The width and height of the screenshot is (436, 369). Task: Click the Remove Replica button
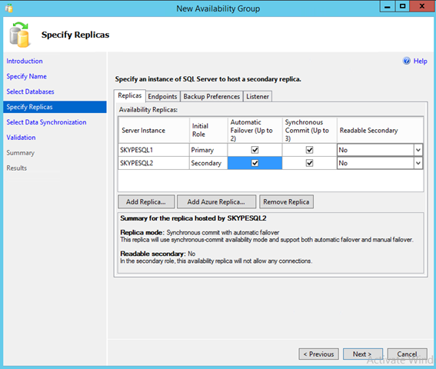[286, 201]
